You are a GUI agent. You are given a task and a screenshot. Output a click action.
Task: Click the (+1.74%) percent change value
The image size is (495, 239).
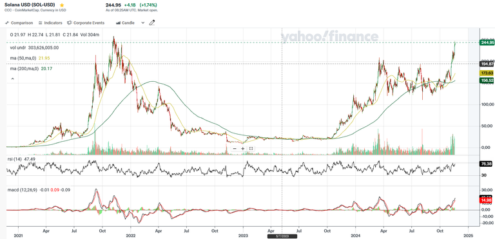point(148,5)
